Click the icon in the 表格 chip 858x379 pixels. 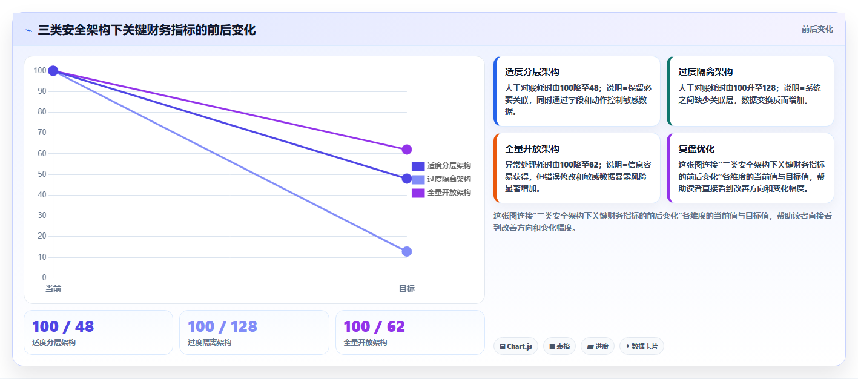tap(552, 347)
